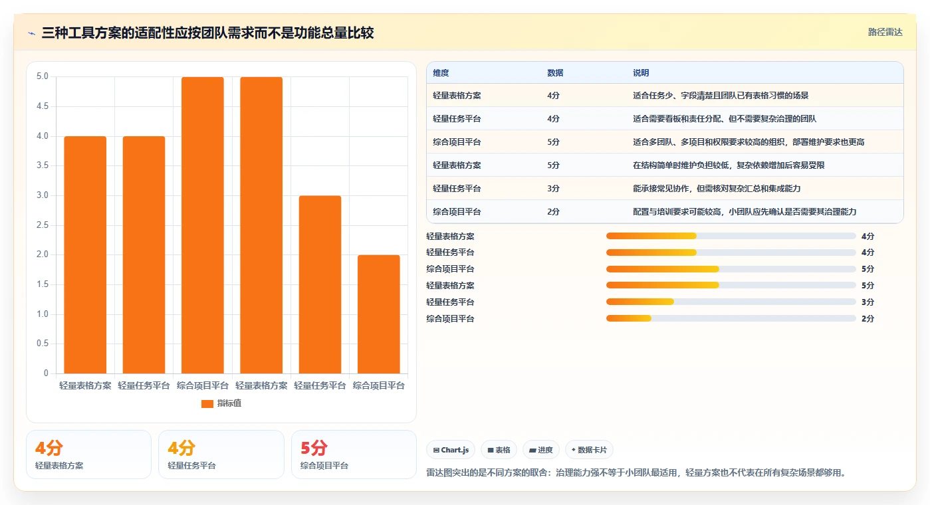
Task: Click the 轻量表格方案 5分 progress bar
Action: (x=731, y=286)
